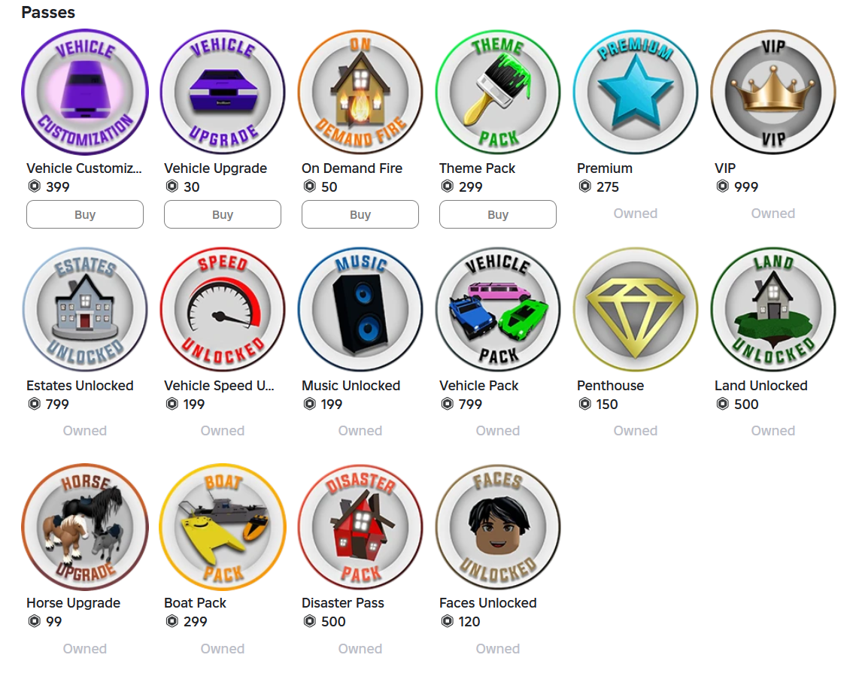Click the Theme Pack paintbrush icon
The image size is (853, 673).
498,92
